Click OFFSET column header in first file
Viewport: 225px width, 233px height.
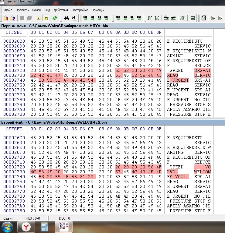click(x=14, y=32)
